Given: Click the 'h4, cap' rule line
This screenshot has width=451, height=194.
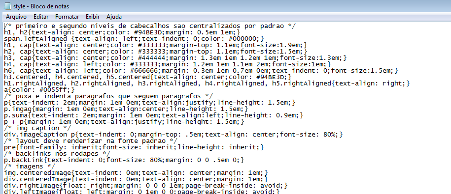Looking at the screenshot, I should pos(168,64).
